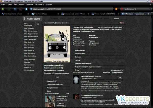
Task: Open the Закладки menu
Action: coord(29,4)
